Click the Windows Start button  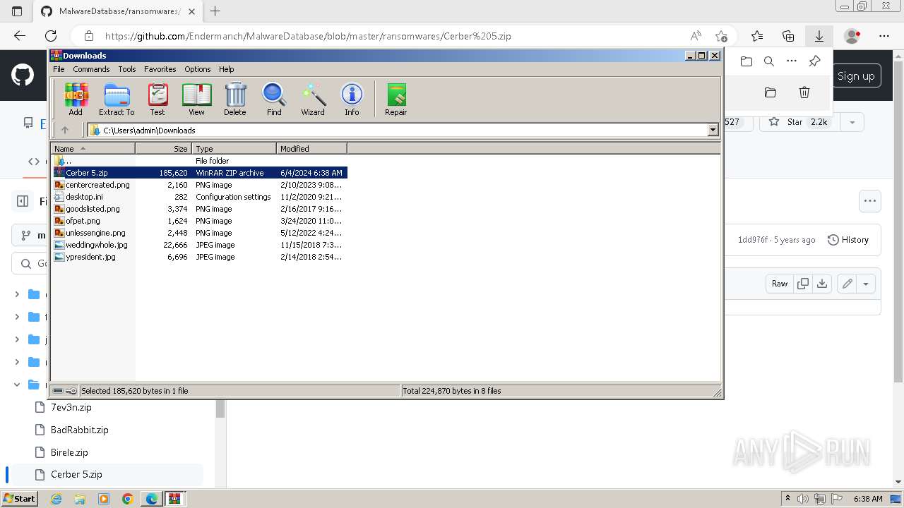click(x=20, y=498)
